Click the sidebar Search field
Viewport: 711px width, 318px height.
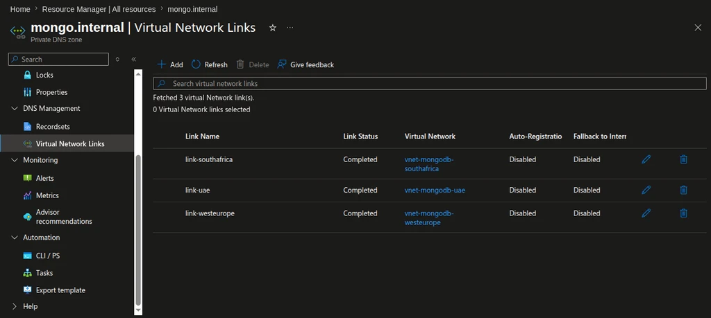[x=58, y=60]
